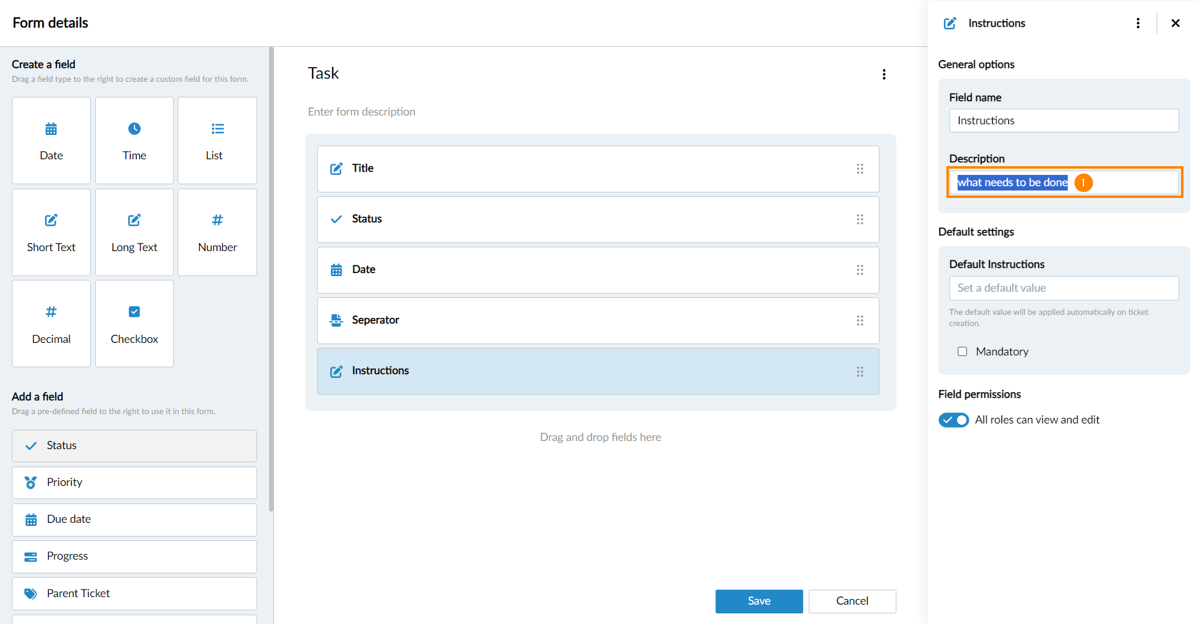Image resolution: width=1201 pixels, height=624 pixels.
Task: Click the Default Instructions value input
Action: coord(1063,288)
